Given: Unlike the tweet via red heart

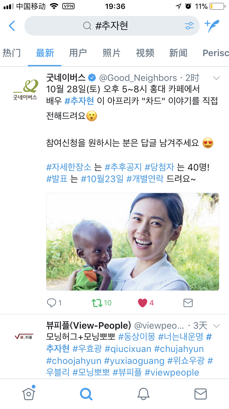Looking at the screenshot, I should coord(143,303).
